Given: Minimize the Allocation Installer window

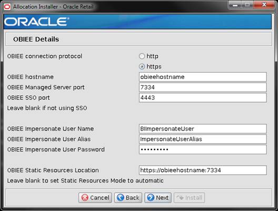Looking at the screenshot, I should [235, 5].
